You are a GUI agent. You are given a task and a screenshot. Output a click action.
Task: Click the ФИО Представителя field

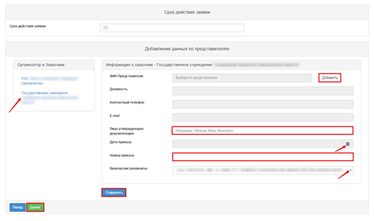(x=242, y=77)
